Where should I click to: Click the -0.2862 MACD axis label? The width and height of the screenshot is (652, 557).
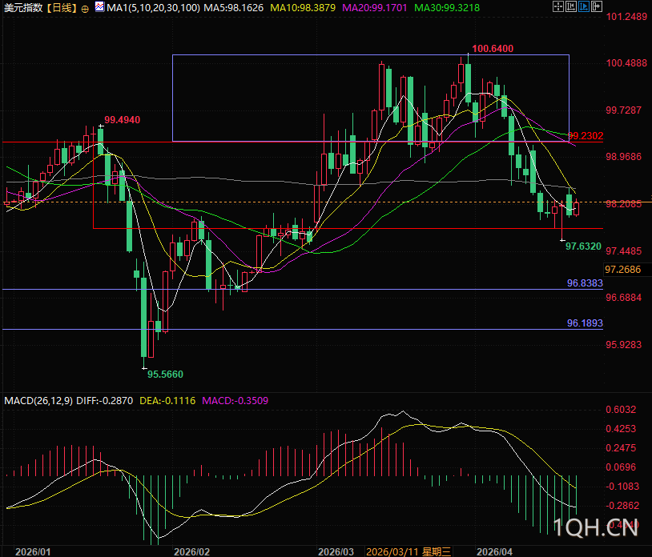click(x=622, y=506)
